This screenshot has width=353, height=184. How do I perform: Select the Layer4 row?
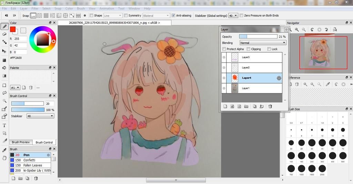click(252, 78)
